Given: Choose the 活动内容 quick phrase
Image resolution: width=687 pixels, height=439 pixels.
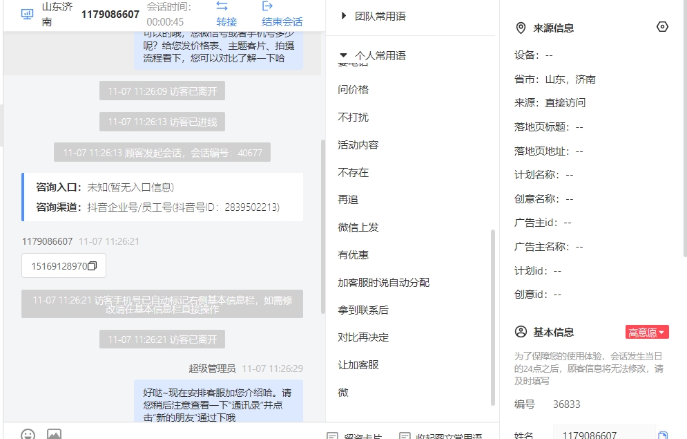Looking at the screenshot, I should [358, 144].
